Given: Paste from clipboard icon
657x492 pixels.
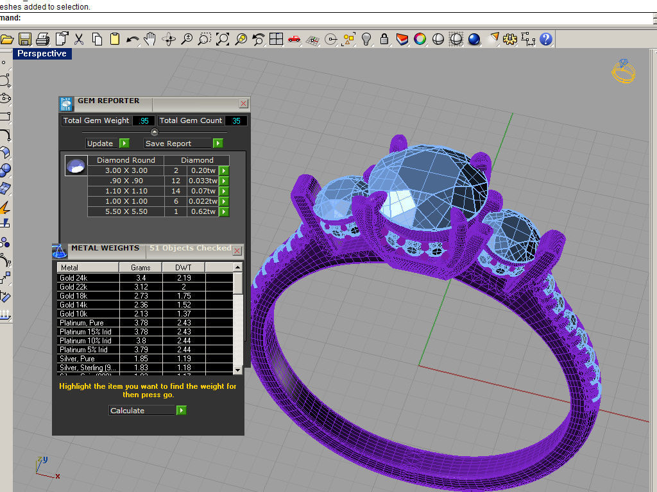Looking at the screenshot, I should [x=114, y=39].
